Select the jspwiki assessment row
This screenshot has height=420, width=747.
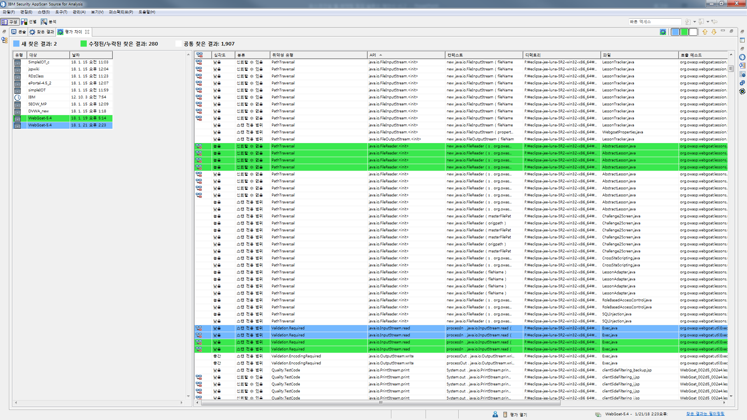point(63,69)
